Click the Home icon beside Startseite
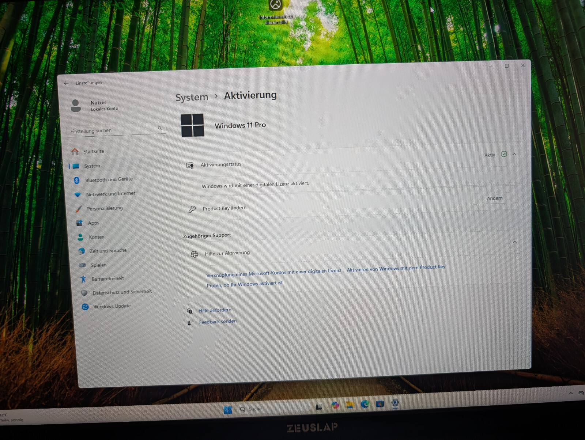 pos(75,151)
